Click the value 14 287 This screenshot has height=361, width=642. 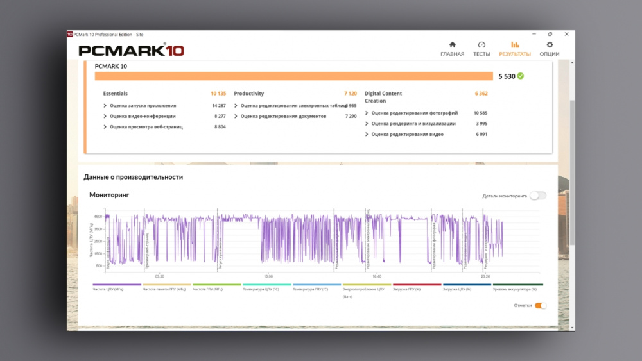click(x=219, y=106)
